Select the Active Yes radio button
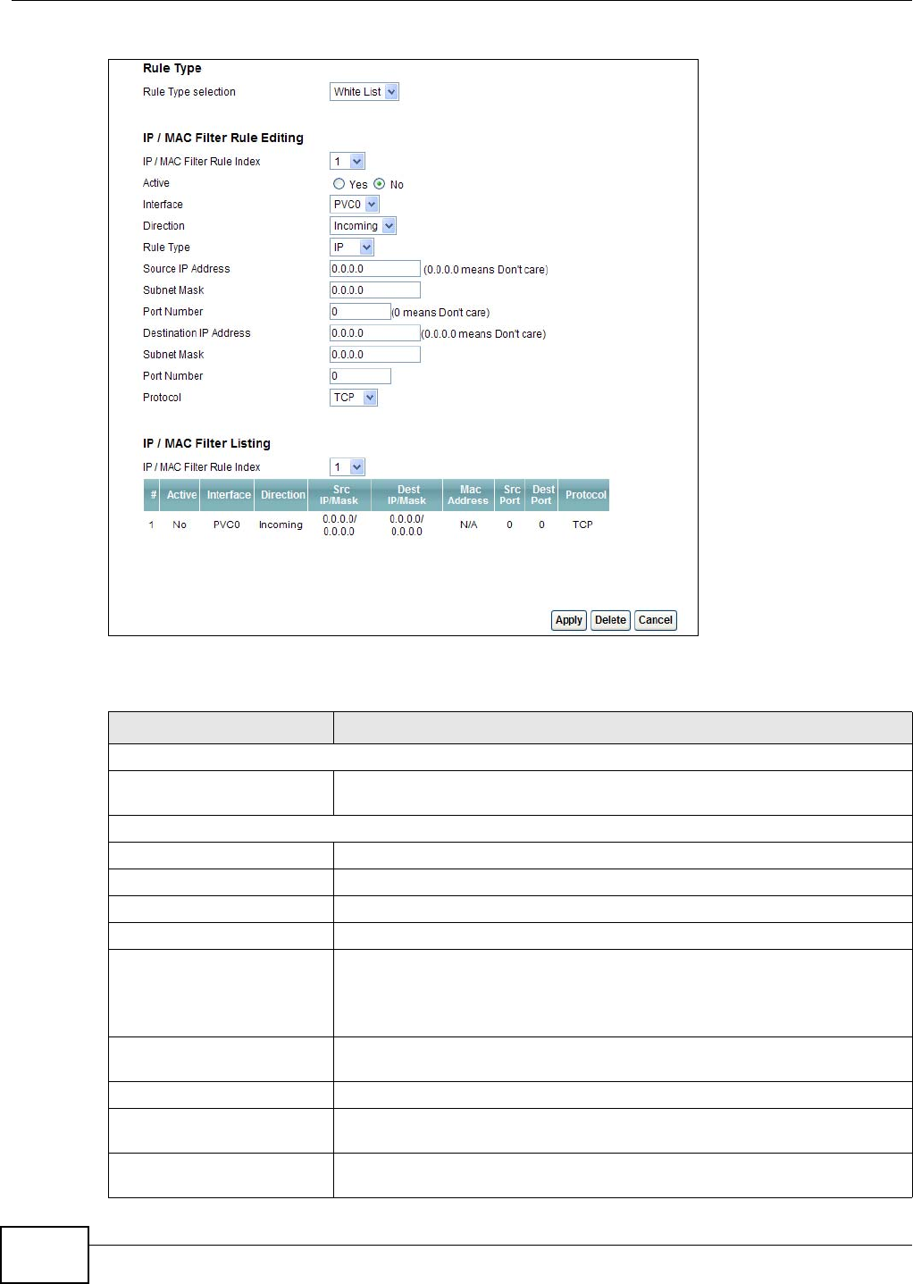 click(339, 184)
